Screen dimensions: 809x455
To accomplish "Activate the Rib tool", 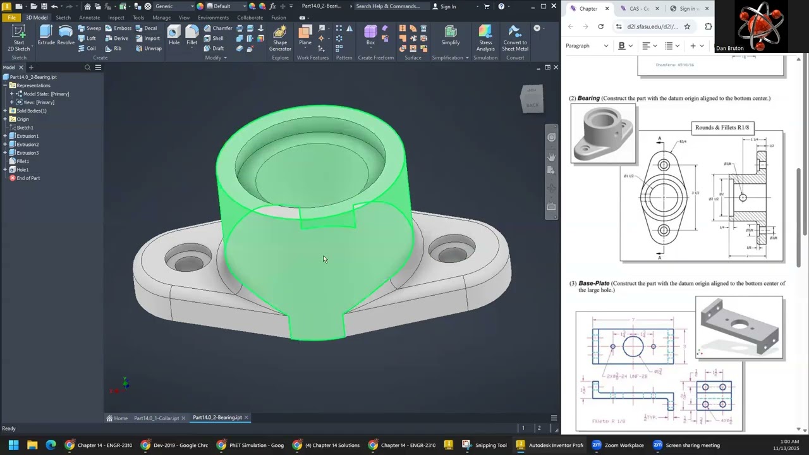I will [x=113, y=49].
